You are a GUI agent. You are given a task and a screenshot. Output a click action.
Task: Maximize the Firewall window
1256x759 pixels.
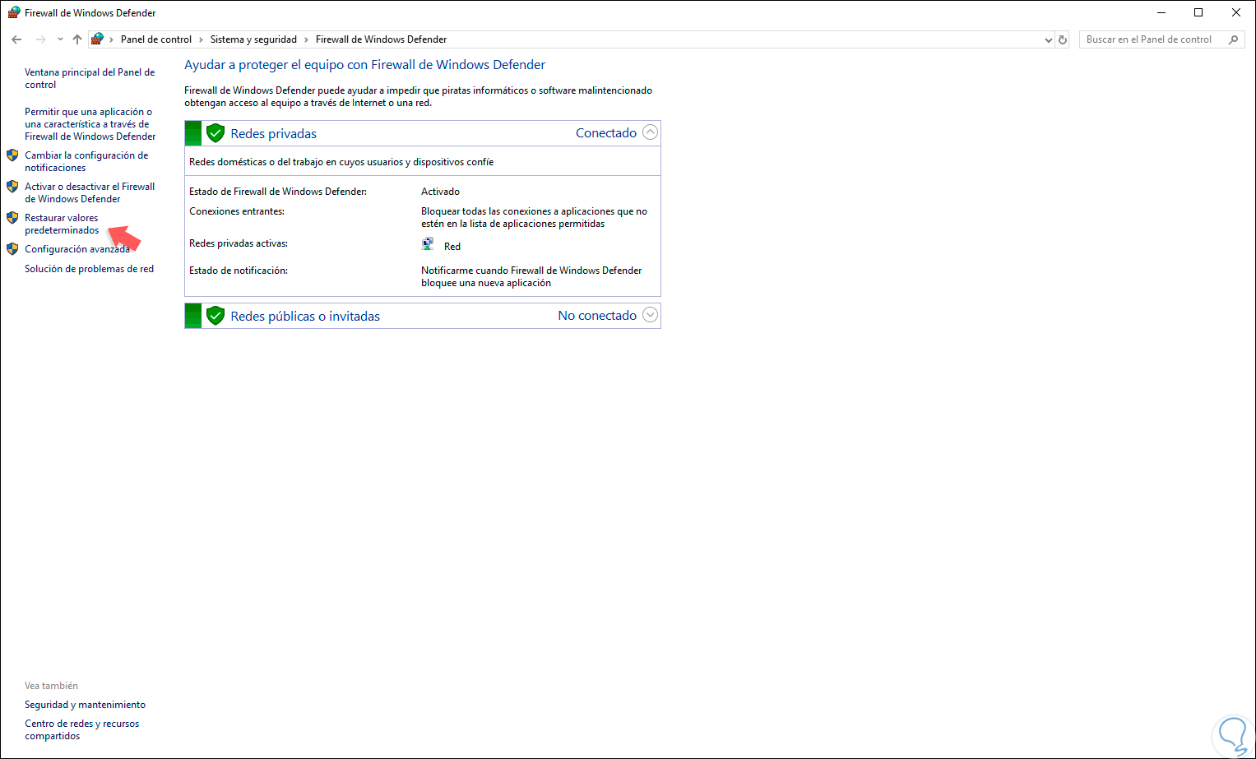pyautogui.click(x=1198, y=12)
